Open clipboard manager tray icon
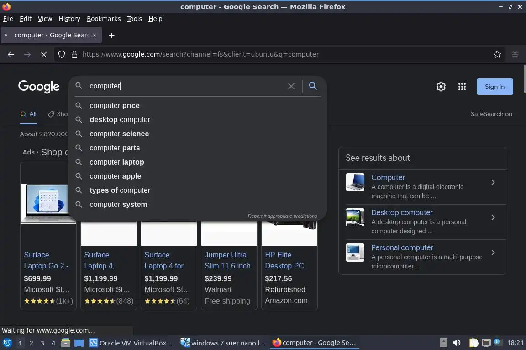526x350 pixels. pos(473,343)
